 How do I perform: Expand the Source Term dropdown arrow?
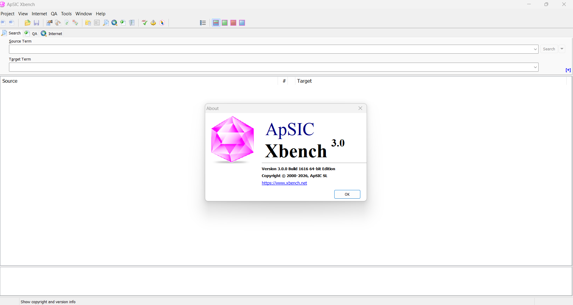[535, 49]
